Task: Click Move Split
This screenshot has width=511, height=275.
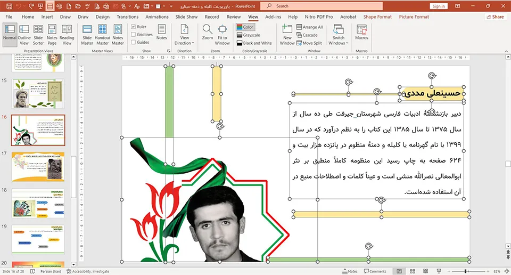Action: pos(309,43)
